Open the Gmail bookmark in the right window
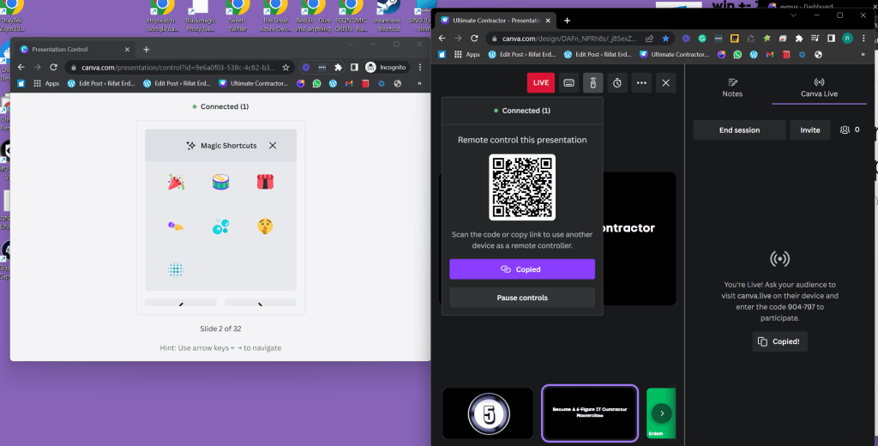The width and height of the screenshot is (878, 446). (770, 54)
